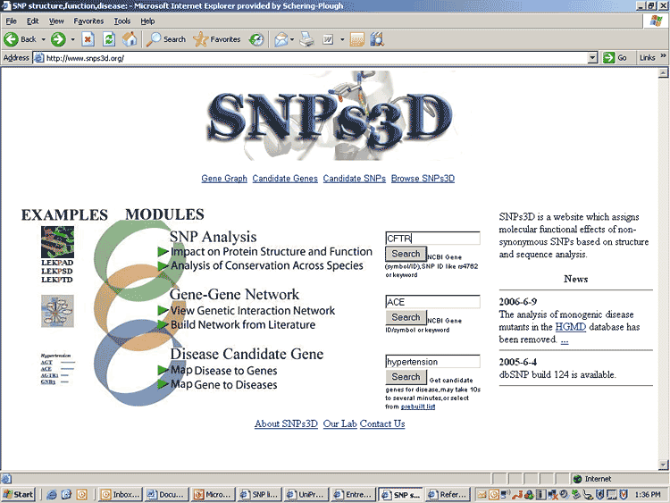Click View Genetic Interaction Network
670x503 pixels.
(x=253, y=311)
